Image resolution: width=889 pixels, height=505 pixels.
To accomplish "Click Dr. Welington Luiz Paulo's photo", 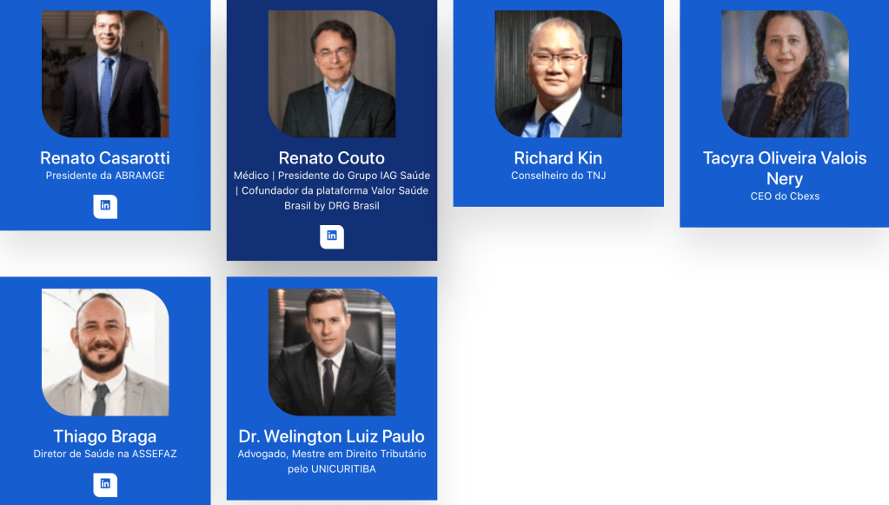I will pos(332,352).
